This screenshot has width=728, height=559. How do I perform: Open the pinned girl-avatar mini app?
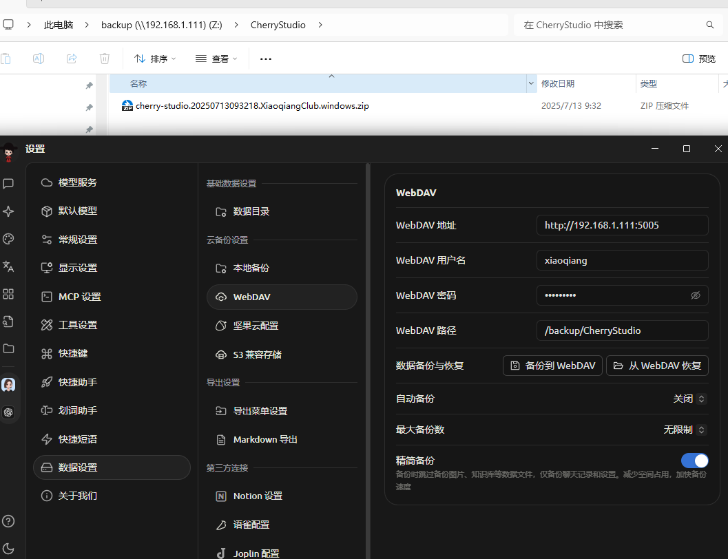[8, 385]
